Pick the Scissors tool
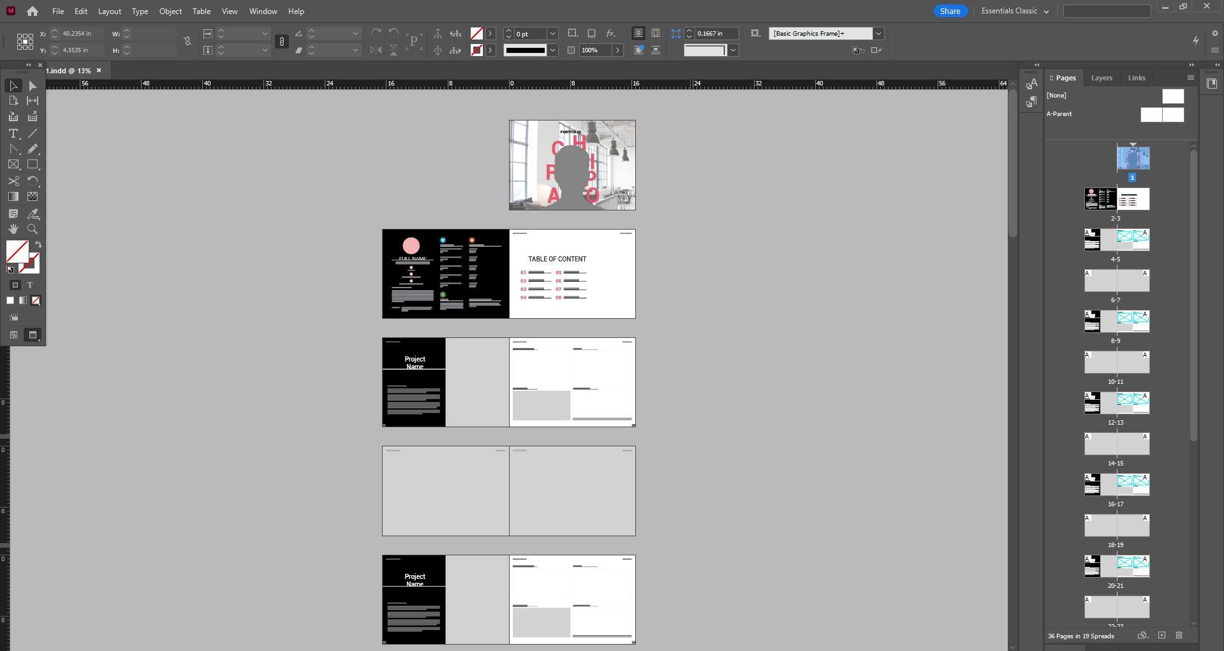This screenshot has height=651, width=1224. [x=13, y=181]
